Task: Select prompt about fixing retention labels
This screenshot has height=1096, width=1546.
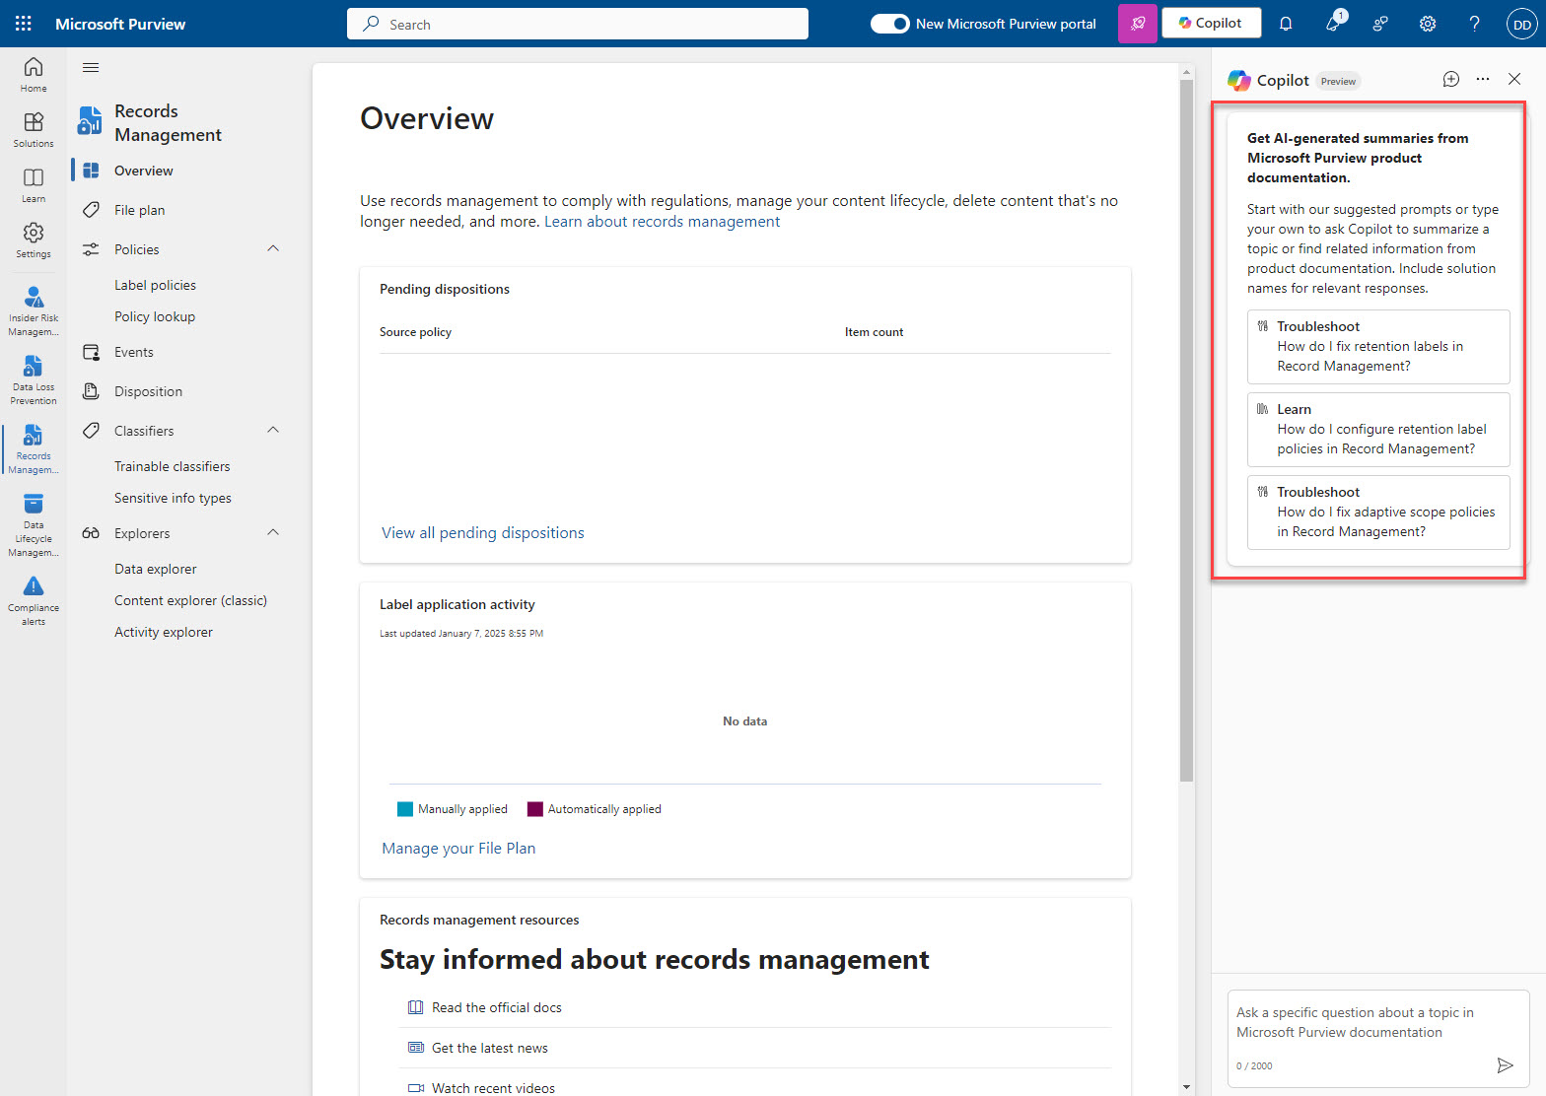Action: pos(1378,347)
